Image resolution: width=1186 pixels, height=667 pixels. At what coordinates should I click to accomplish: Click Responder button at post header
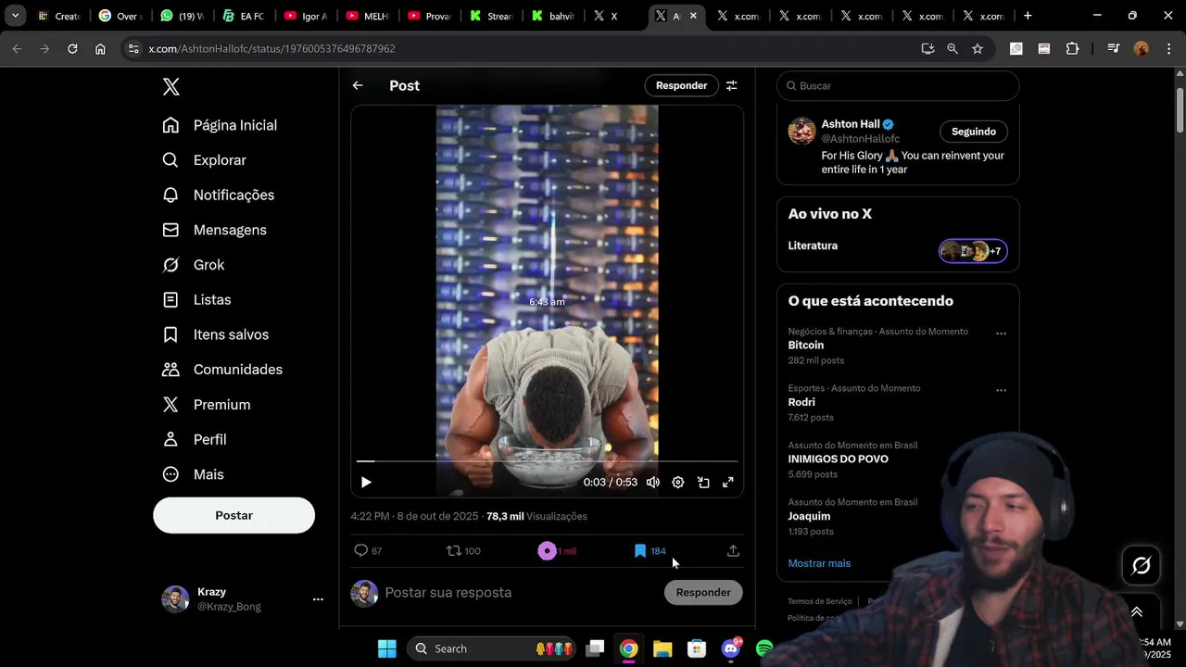(x=681, y=85)
